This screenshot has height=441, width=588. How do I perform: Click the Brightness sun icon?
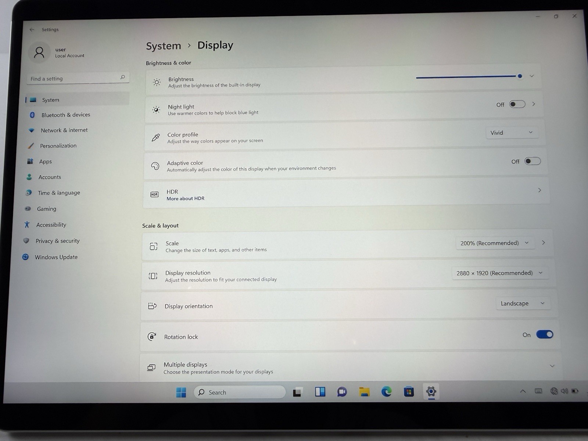click(157, 82)
